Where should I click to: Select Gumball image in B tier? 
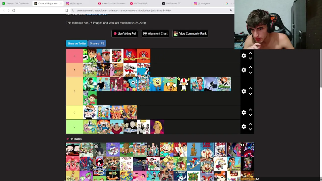tap(130, 84)
